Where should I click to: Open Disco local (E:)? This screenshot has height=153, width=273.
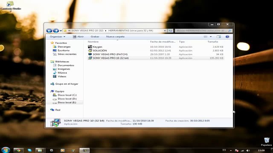[67, 102]
